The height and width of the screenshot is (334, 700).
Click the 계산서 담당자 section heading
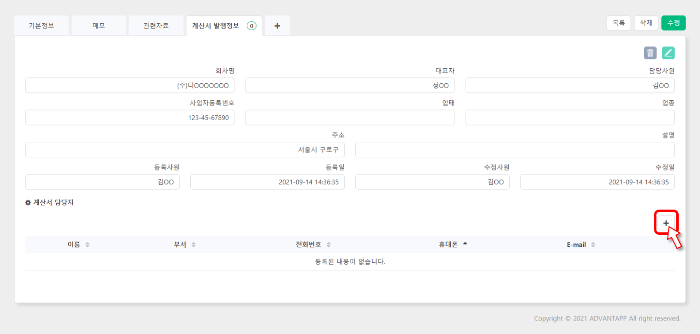tap(53, 203)
